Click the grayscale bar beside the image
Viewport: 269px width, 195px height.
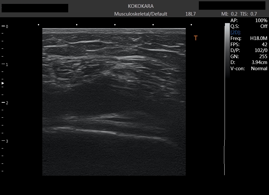227,51
